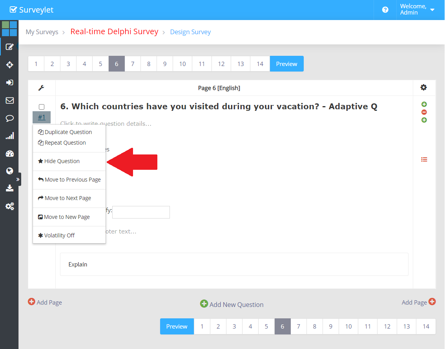Open the speech bubble comments icon in the sidebar
Image resolution: width=445 pixels, height=349 pixels.
(x=9, y=118)
